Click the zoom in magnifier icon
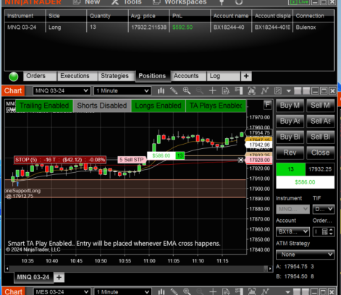This screenshot has width=341, height=295. [187, 91]
